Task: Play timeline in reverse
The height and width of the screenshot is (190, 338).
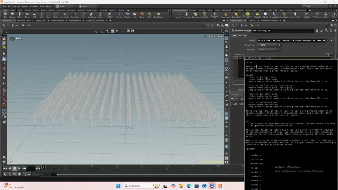Action: 10,168
